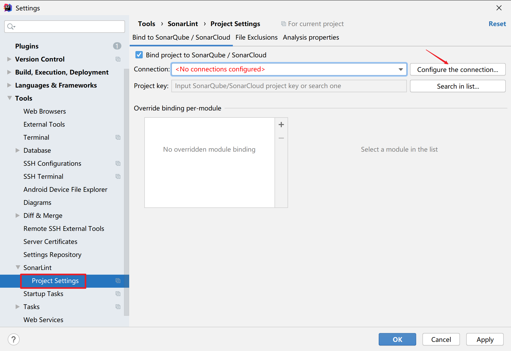Click the Cancel button
511x351 pixels.
click(x=441, y=339)
